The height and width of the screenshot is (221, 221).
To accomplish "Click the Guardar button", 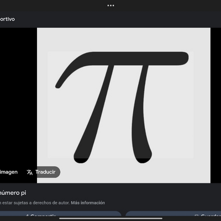I will [173, 214].
